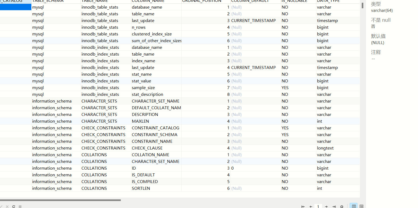The height and width of the screenshot is (208, 418).
Task: Click the vertical scrollbar thumb beside the grid
Action: (363, 5)
